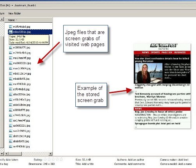
Task: Click the m3898df7f.jpg image file icon
Action: coord(11,48)
